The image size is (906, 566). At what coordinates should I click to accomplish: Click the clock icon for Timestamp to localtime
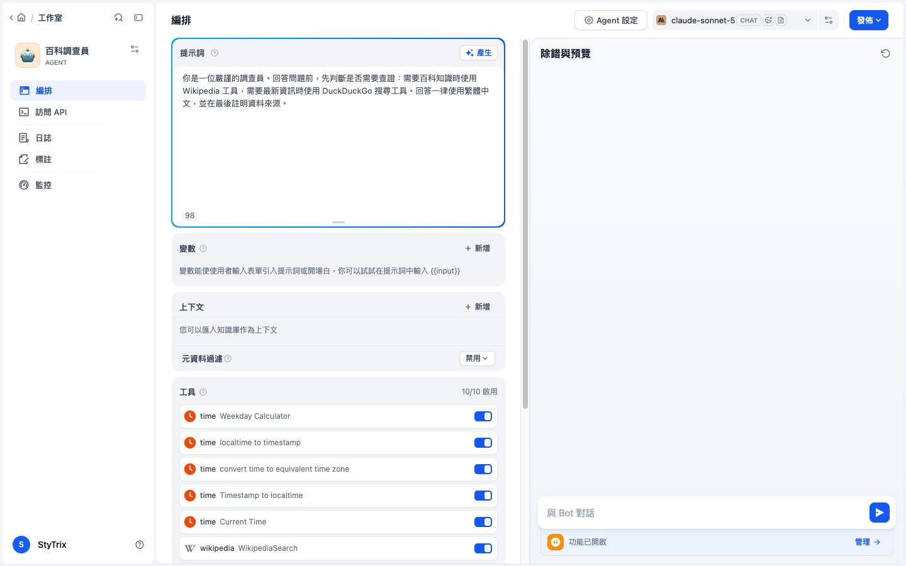tap(190, 496)
